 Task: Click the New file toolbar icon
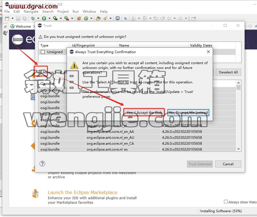(7, 18)
